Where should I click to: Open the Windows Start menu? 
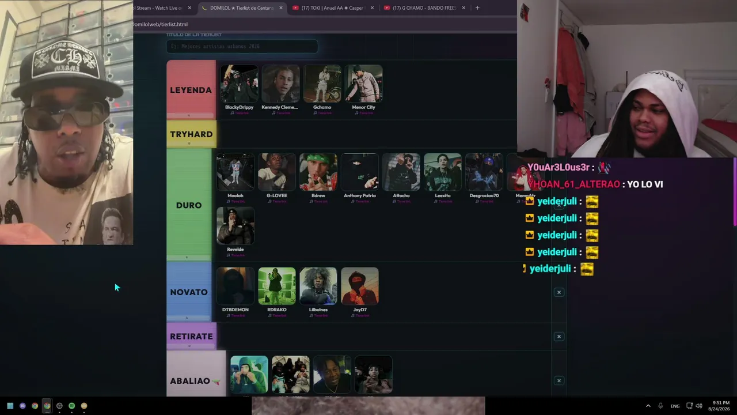(x=10, y=406)
